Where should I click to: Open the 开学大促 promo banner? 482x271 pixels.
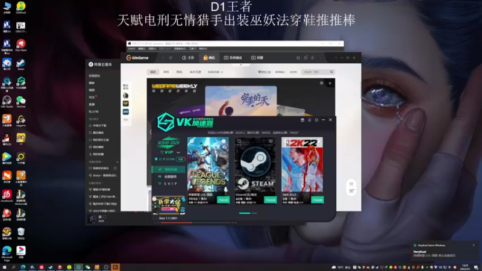pyautogui.click(x=169, y=205)
